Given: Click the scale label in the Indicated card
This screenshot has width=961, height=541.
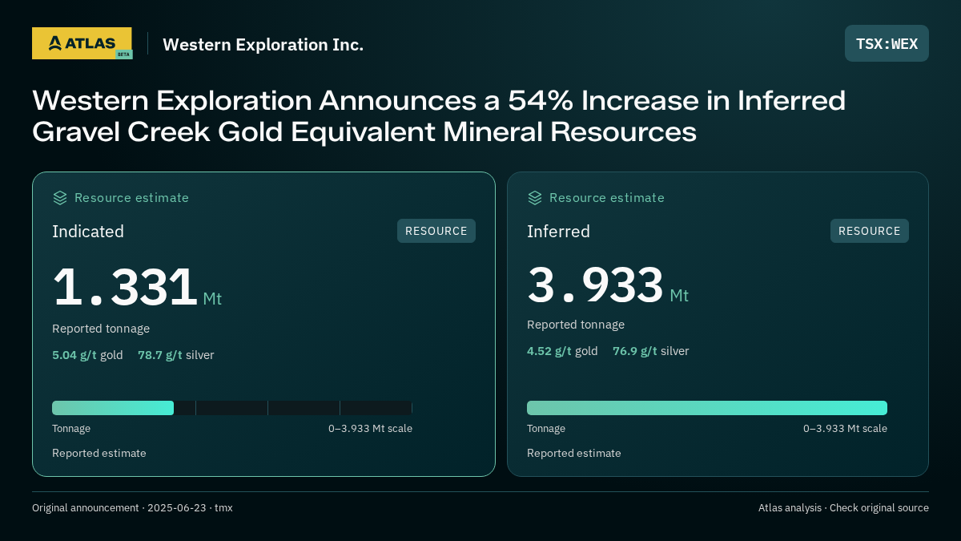Looking at the screenshot, I should (370, 429).
